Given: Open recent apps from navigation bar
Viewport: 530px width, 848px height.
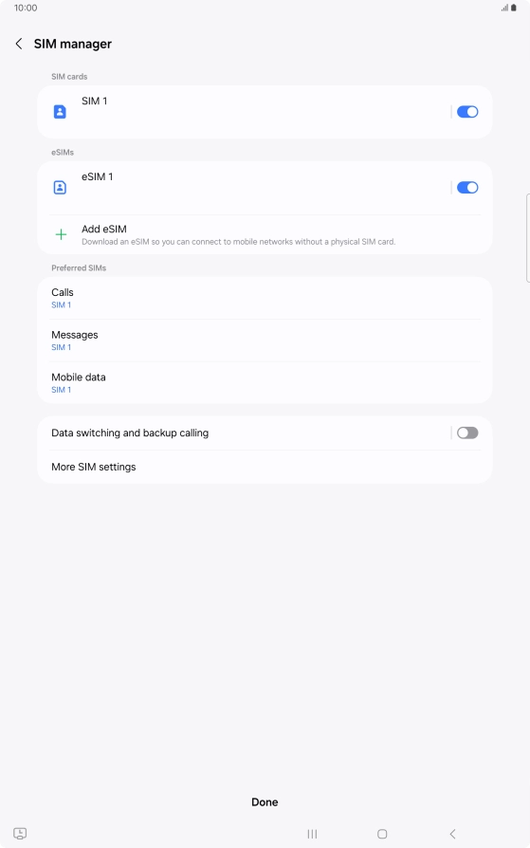Looking at the screenshot, I should [x=312, y=834].
